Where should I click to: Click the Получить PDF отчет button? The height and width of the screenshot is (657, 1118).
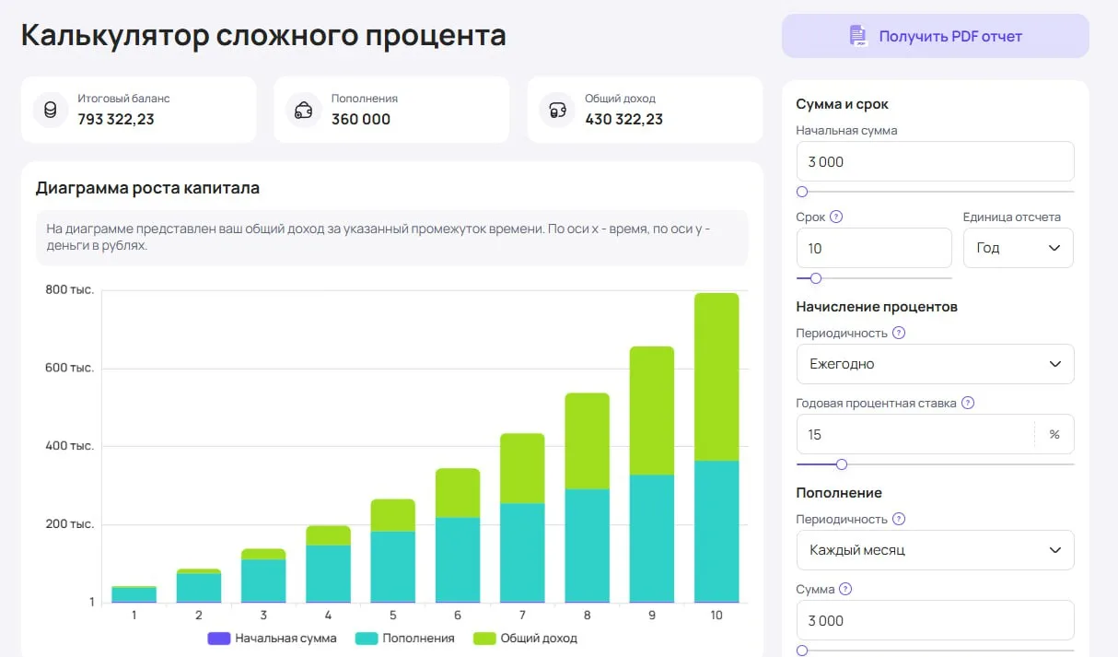click(x=936, y=36)
